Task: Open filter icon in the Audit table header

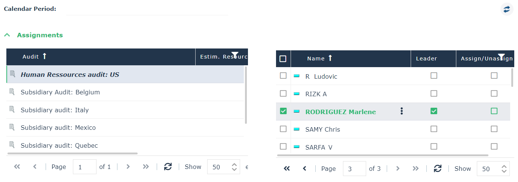Action: [235, 55]
